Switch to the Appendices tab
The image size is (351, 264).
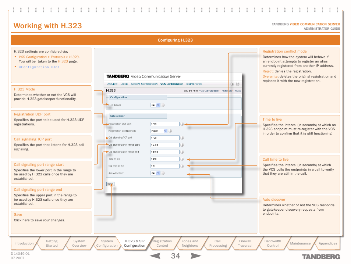[x=328, y=243]
